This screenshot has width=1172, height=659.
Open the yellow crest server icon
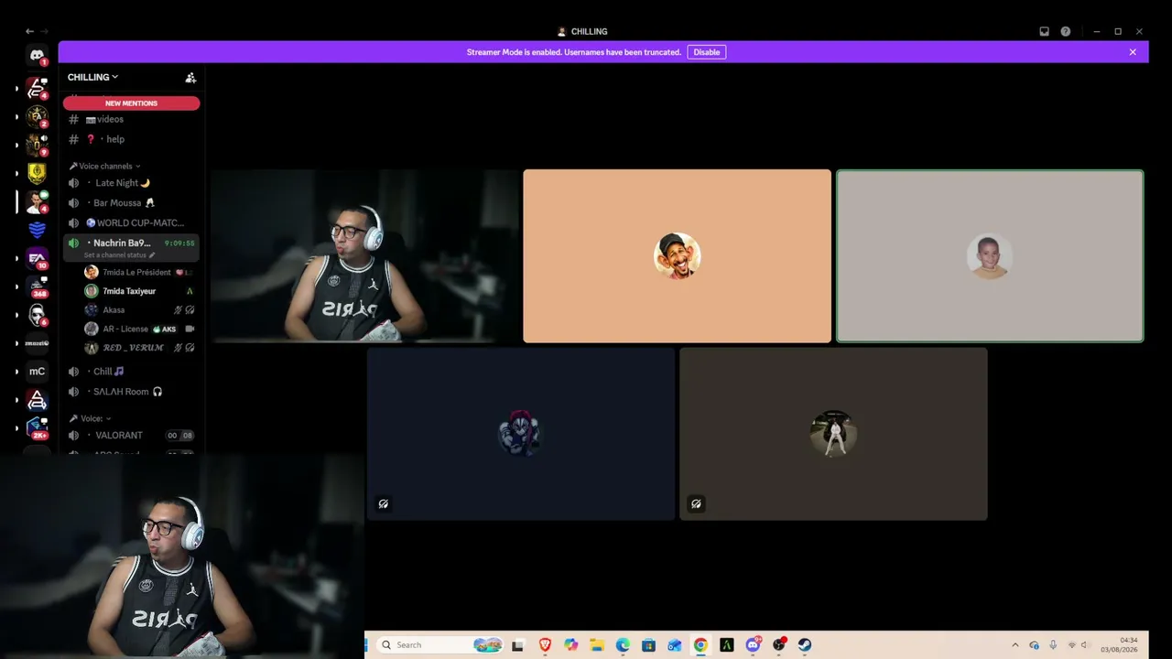[37, 172]
